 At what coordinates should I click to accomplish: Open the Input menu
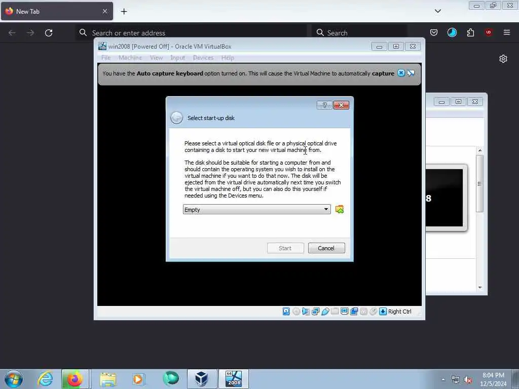[x=178, y=58]
